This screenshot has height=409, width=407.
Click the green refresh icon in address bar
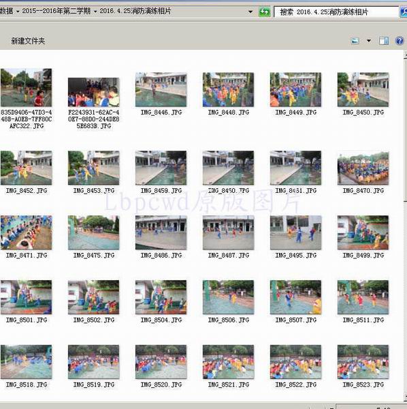[265, 12]
